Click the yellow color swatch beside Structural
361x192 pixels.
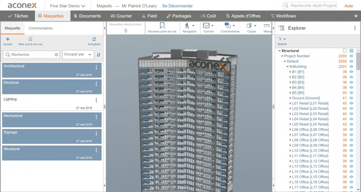tap(345, 51)
